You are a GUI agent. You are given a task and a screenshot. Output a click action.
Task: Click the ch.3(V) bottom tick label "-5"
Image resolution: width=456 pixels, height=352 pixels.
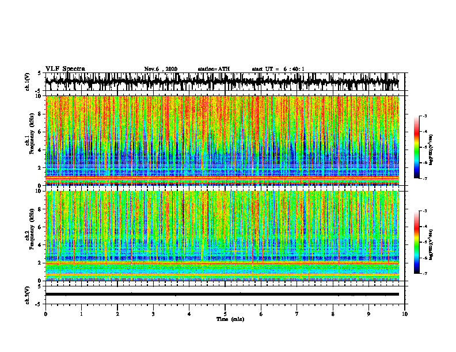click(39, 304)
